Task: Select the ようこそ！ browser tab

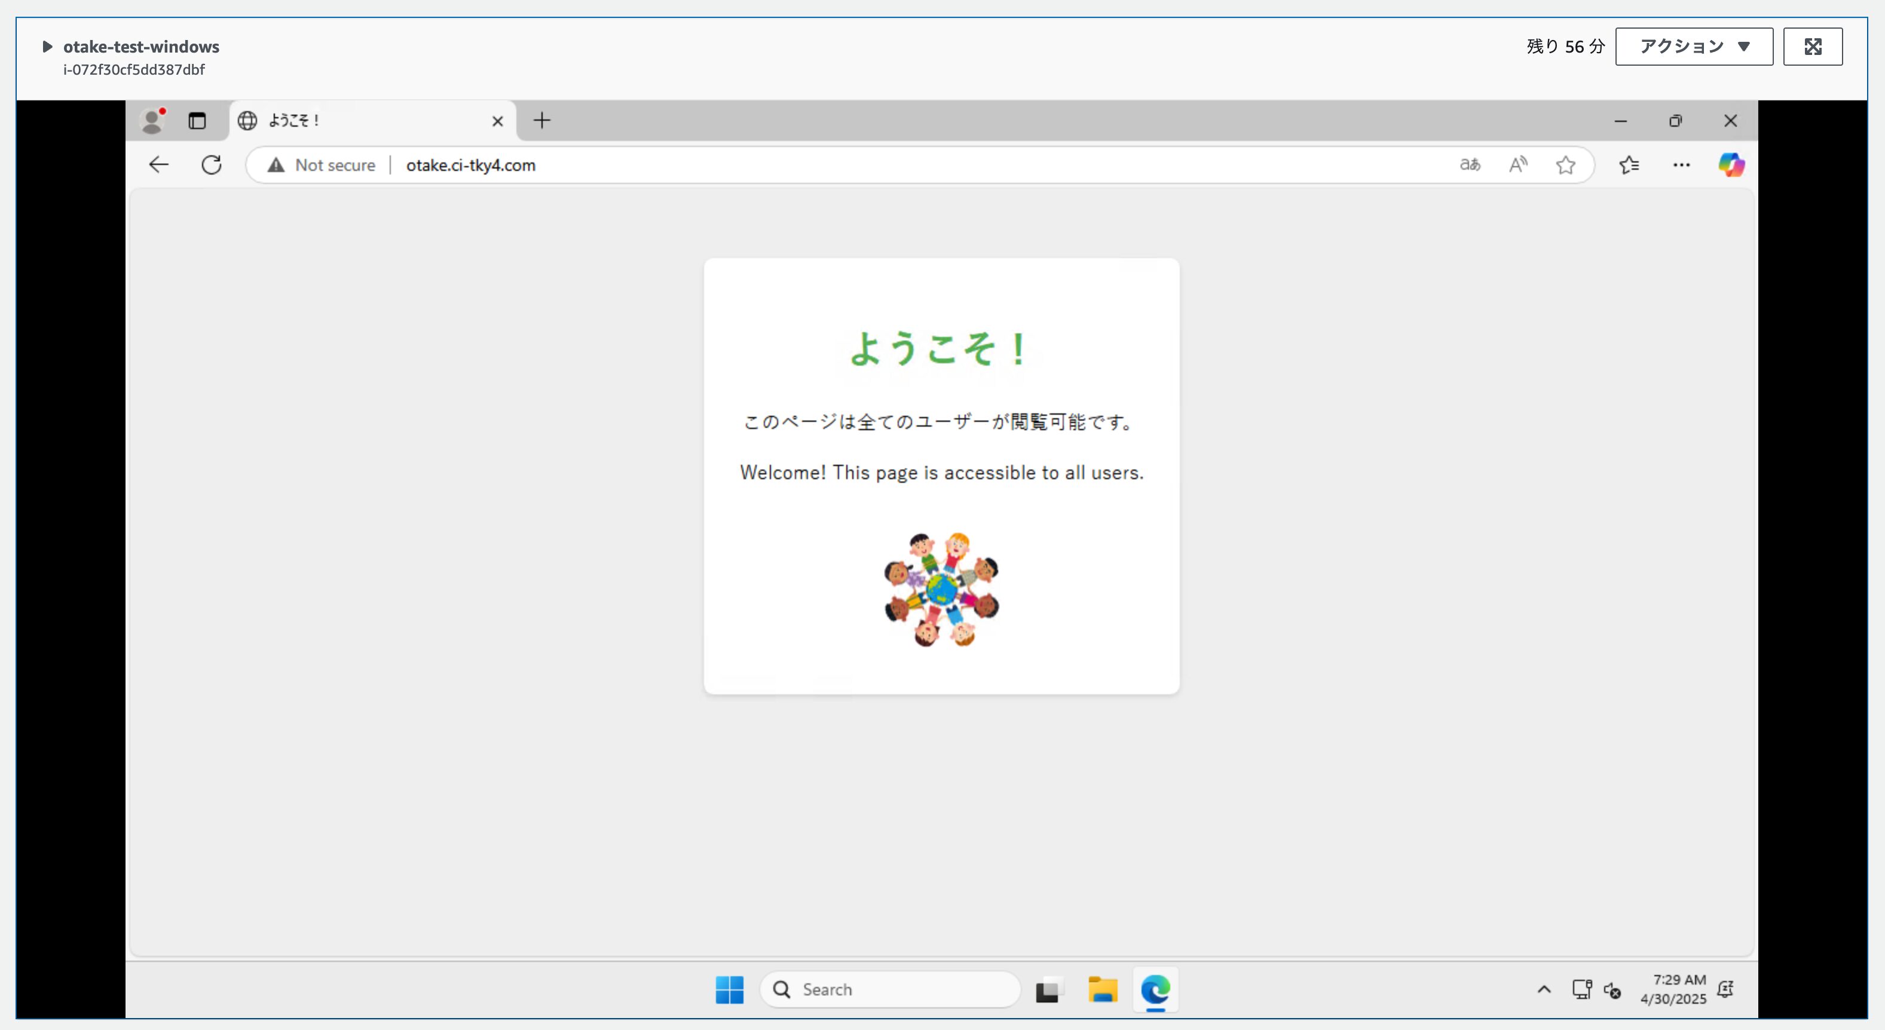Action: tap(372, 121)
